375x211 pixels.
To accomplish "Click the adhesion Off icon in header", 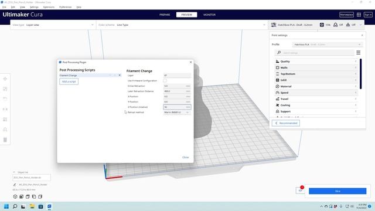I will pyautogui.click(x=348, y=25).
